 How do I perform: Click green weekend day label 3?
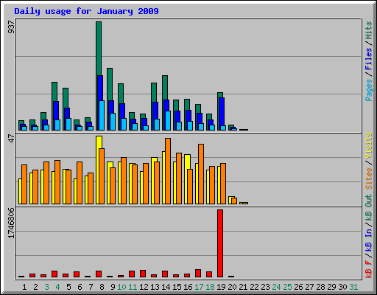[x=46, y=287]
